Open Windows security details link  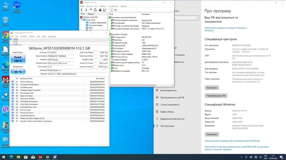226,29
